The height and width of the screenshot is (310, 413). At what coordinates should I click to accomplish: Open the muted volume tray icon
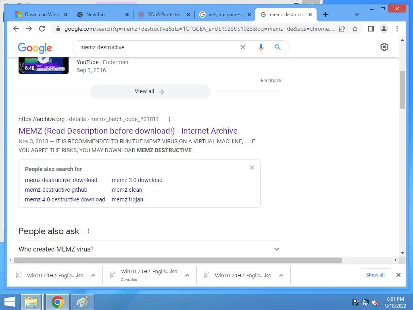pyautogui.click(x=375, y=303)
